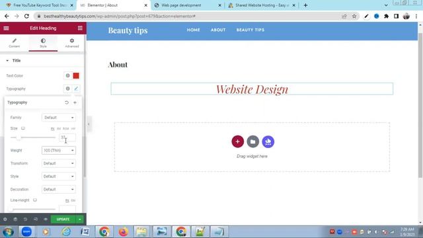Switch to the Advanced tab

[72, 43]
